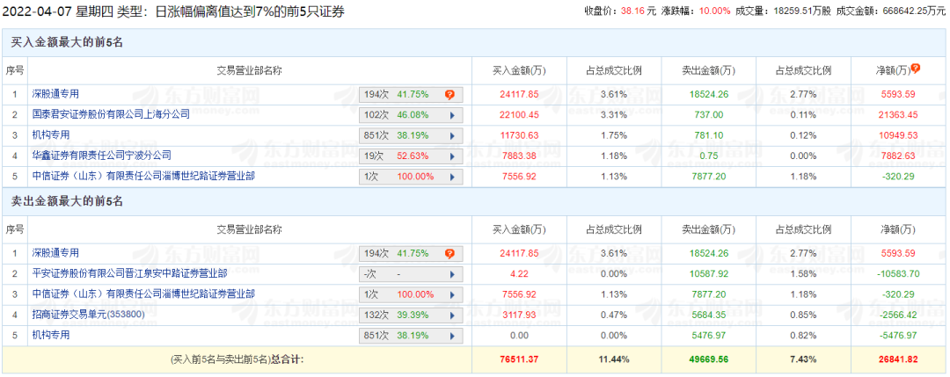Click the orange question mark in the buy-side 深股通专用 row
Viewport: 950px width, 377px height.
[449, 94]
